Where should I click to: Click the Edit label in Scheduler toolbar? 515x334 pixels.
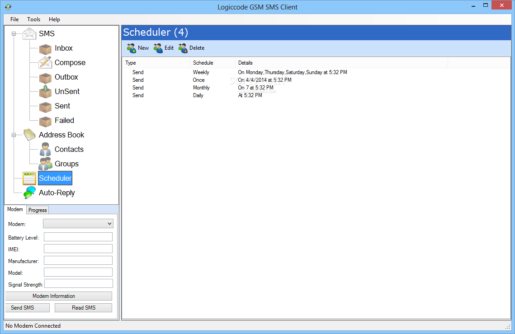[169, 48]
